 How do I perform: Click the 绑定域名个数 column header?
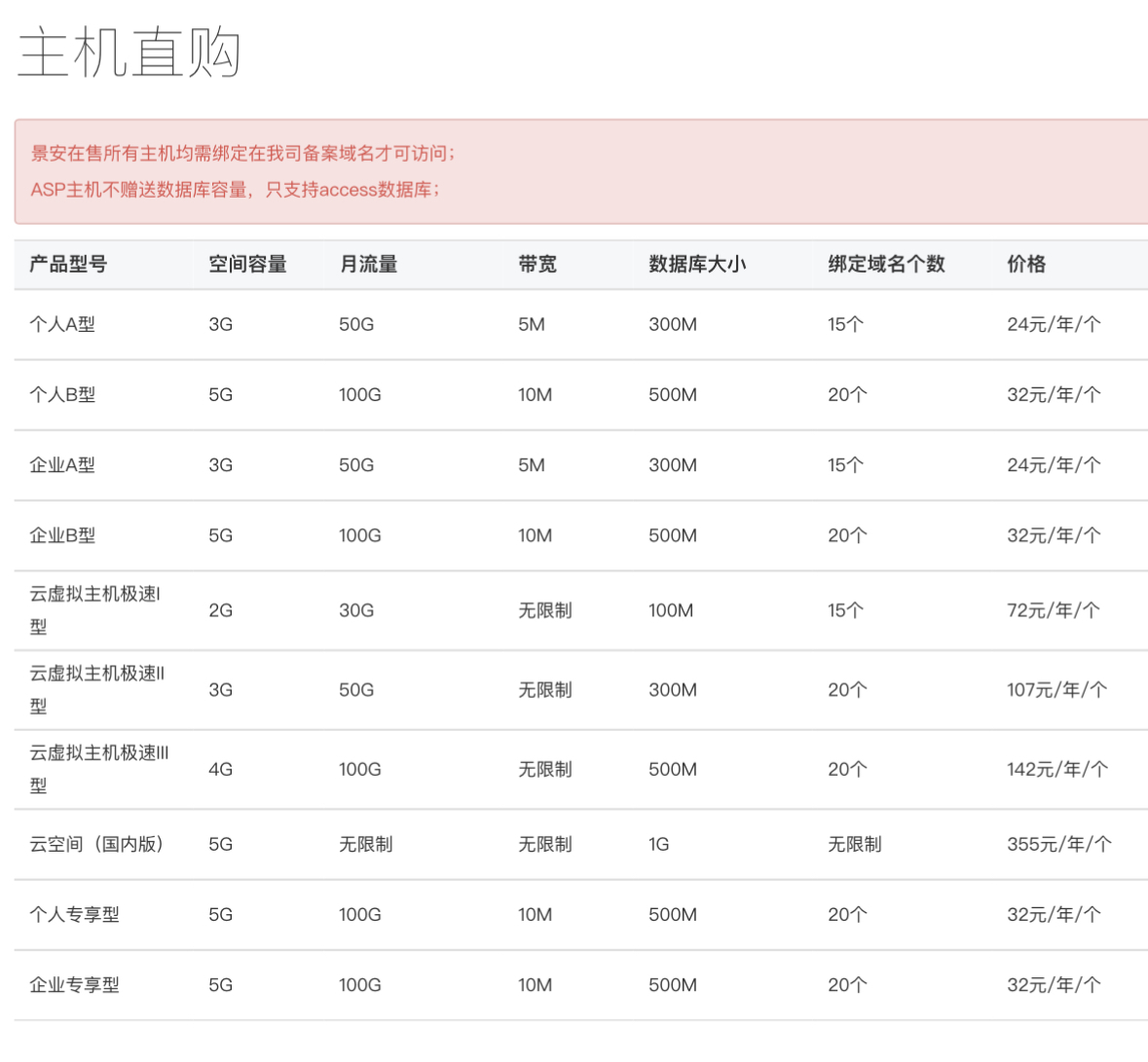[x=886, y=264]
